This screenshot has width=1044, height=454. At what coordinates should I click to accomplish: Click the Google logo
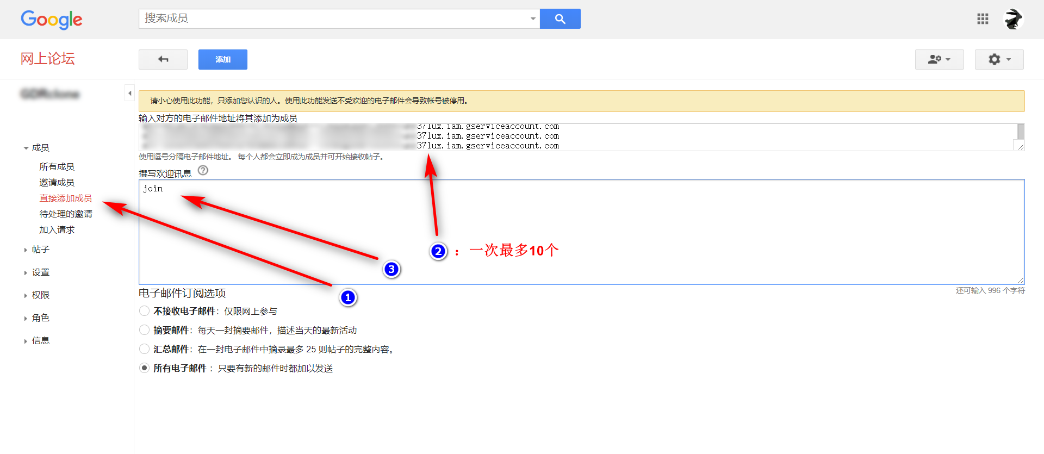click(x=52, y=20)
